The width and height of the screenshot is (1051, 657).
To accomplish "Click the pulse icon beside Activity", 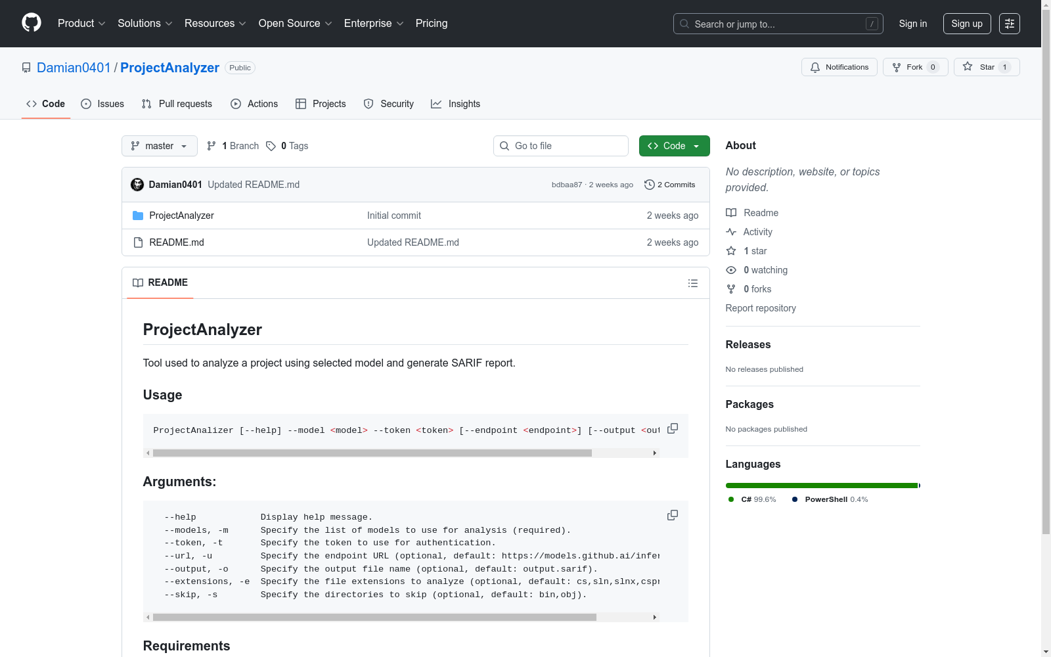I will [731, 232].
